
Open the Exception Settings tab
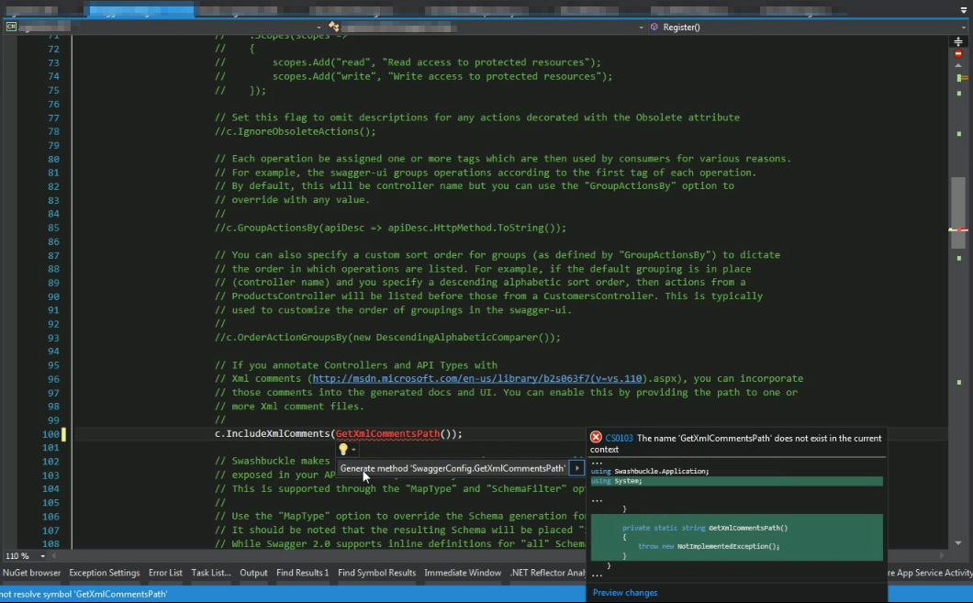pyautogui.click(x=105, y=573)
